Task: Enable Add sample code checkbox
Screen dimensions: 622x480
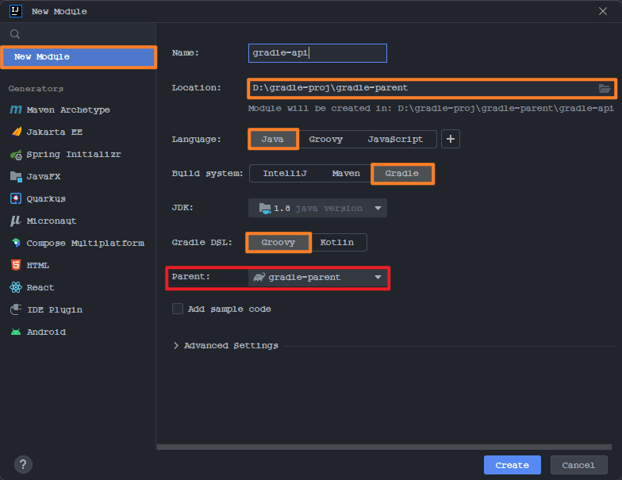Action: pos(178,309)
